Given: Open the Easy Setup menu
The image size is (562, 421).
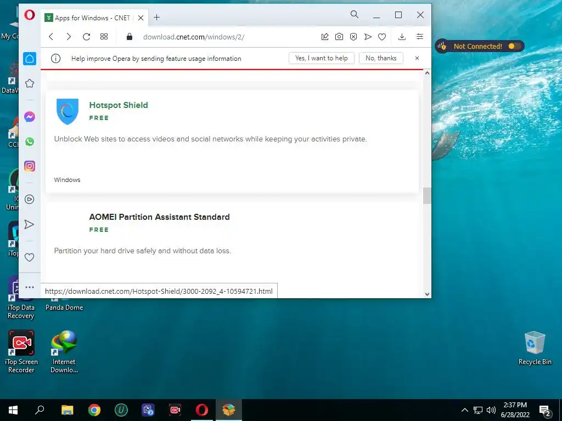Looking at the screenshot, I should tap(420, 37).
